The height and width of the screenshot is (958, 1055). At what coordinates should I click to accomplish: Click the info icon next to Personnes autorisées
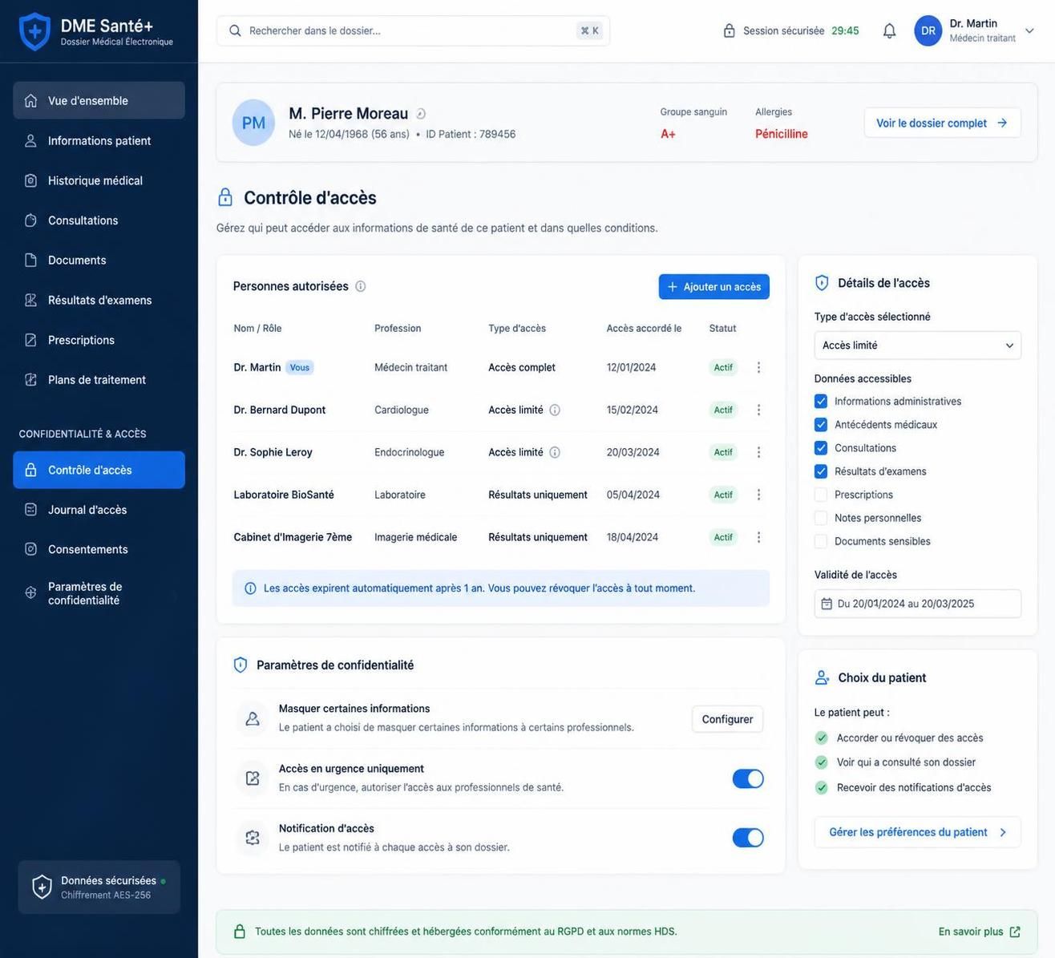coord(360,286)
